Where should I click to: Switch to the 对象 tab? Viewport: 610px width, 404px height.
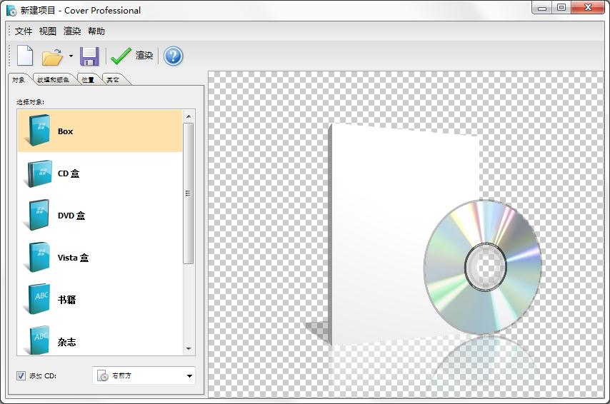pos(19,80)
